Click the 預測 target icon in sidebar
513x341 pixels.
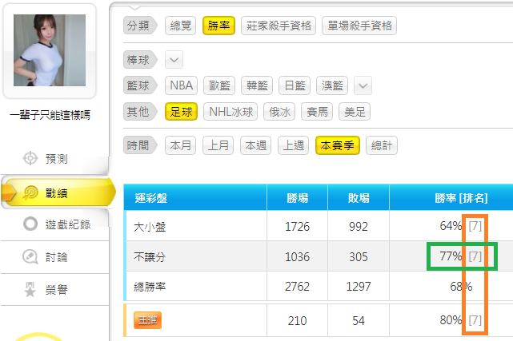(30, 158)
